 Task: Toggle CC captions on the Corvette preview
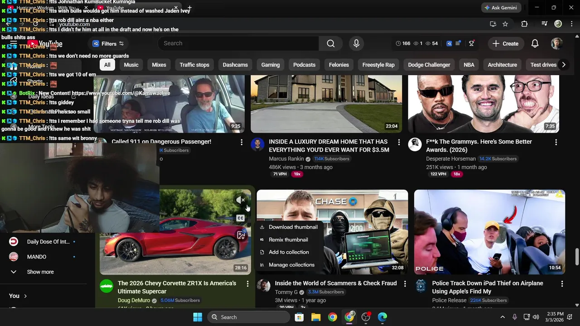(241, 218)
